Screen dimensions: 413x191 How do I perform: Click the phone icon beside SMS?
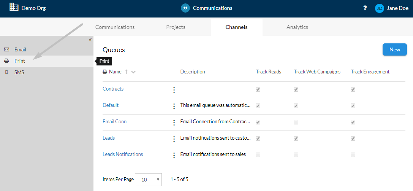[6, 72]
